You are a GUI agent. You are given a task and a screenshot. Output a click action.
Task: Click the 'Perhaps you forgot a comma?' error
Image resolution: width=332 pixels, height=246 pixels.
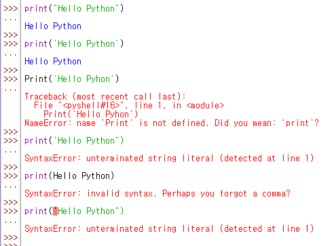[x=226, y=194]
